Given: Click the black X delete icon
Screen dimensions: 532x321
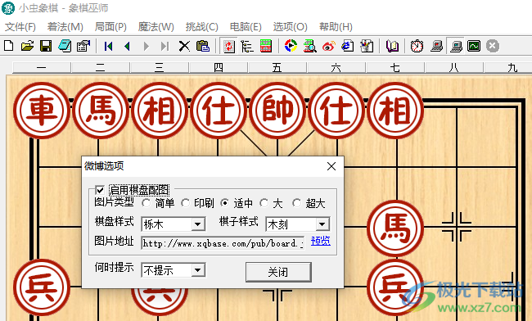Looking at the screenshot, I should coord(184,46).
